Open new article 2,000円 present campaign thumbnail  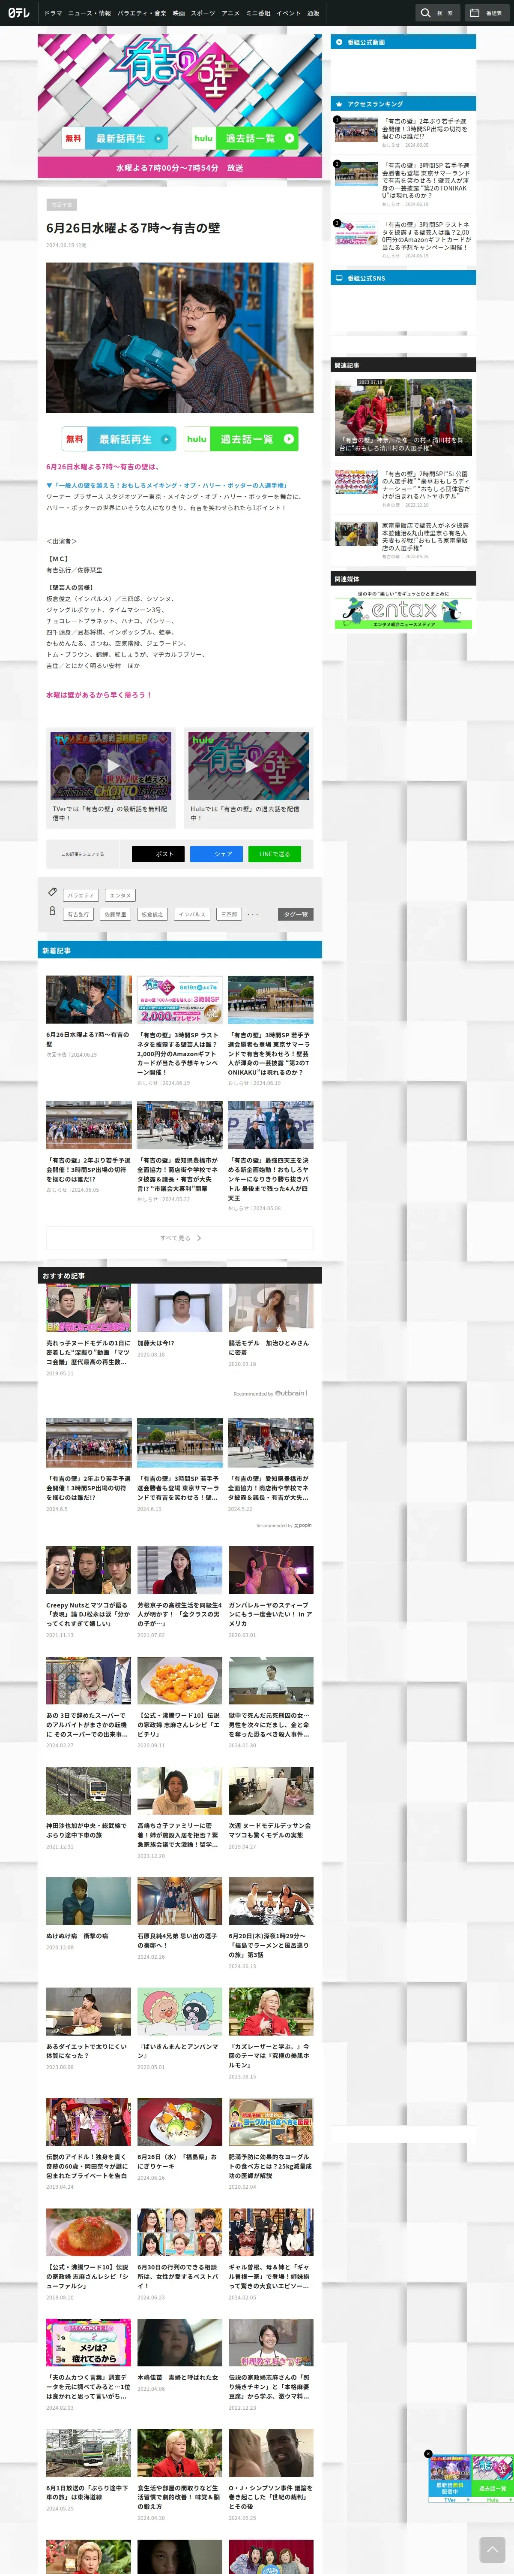tap(179, 999)
